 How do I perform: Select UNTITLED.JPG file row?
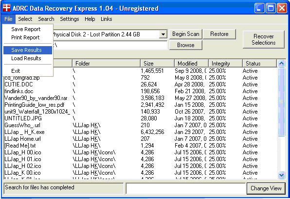141,118
